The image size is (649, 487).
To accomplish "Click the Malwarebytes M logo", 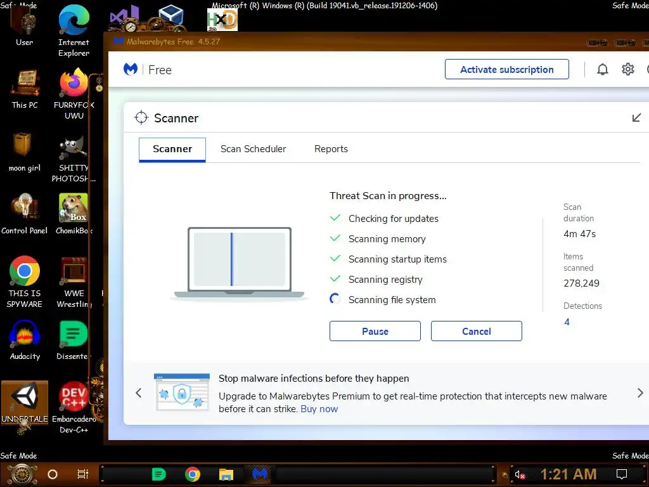I will (131, 69).
